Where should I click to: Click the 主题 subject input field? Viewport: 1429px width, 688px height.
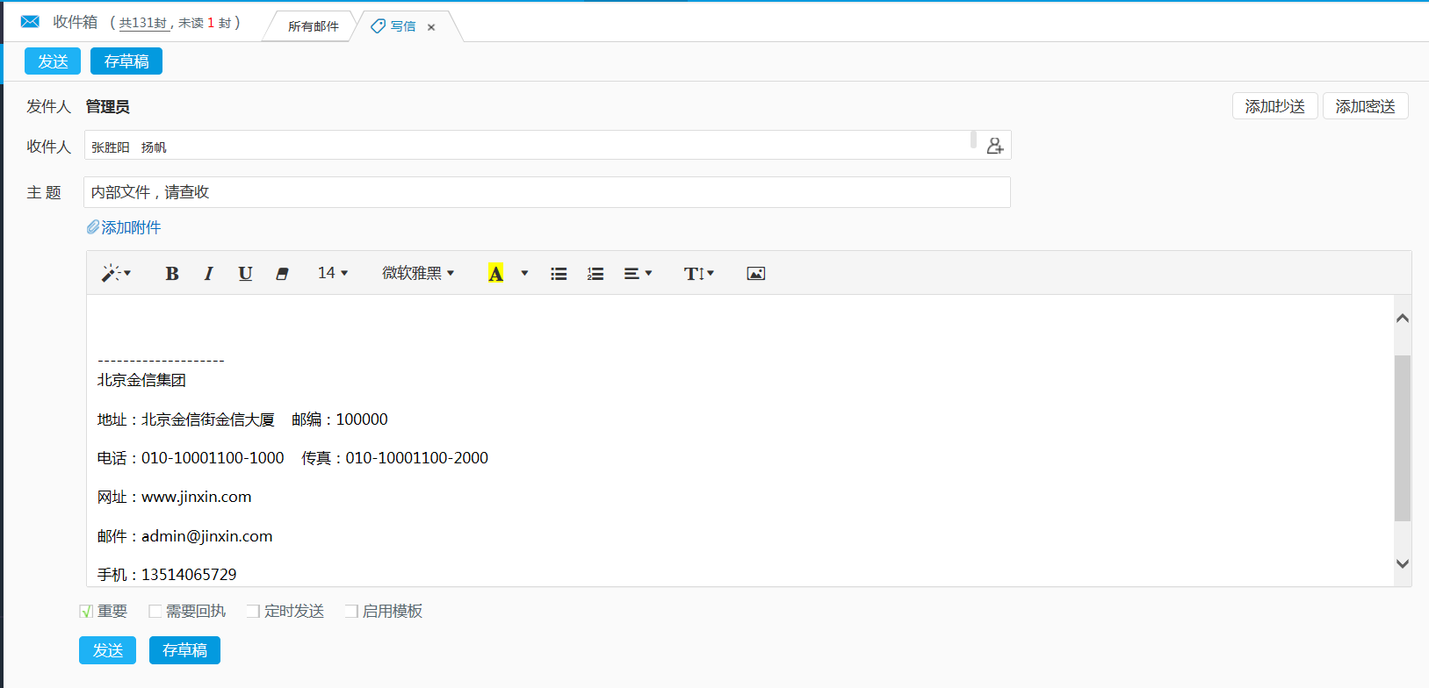tap(546, 192)
